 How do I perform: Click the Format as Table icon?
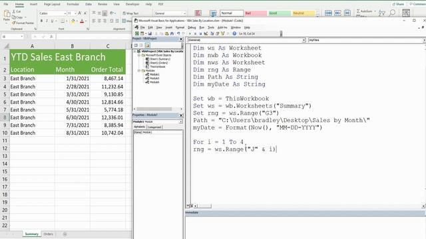pos(213,13)
